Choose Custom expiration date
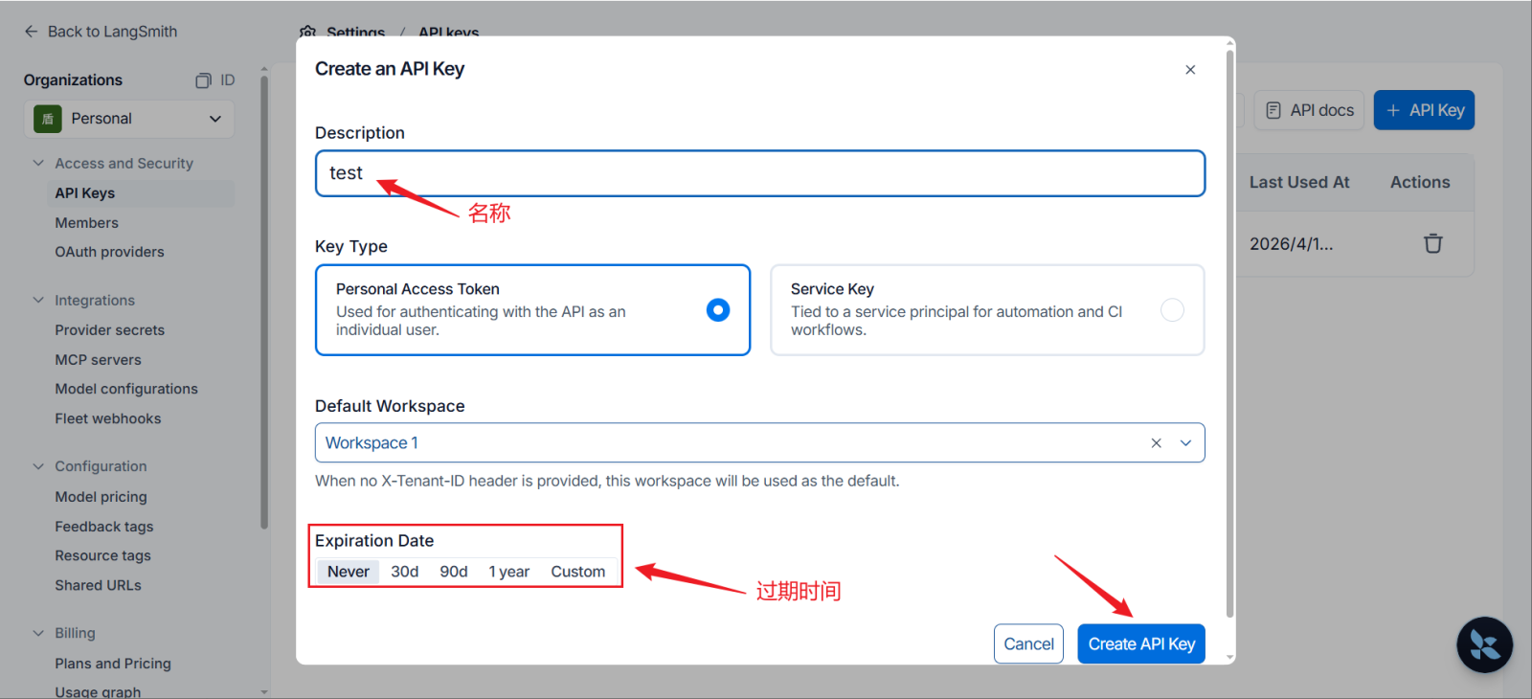1532x699 pixels. [x=578, y=572]
